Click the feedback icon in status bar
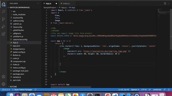 [x=165, y=90]
